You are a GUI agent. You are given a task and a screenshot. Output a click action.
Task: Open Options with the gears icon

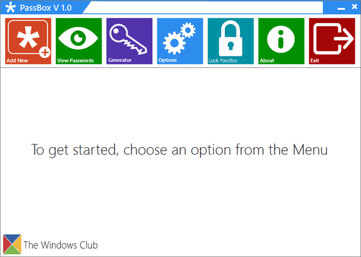click(179, 38)
